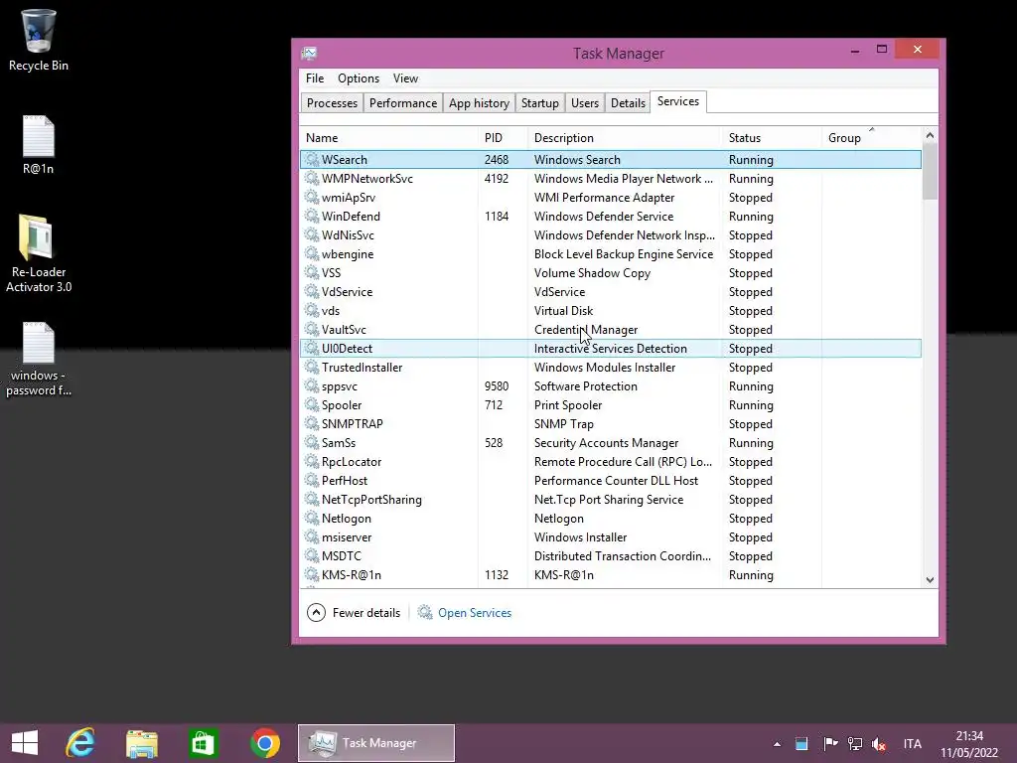Sort by the PID column header
This screenshot has width=1017, height=763.
point(504,138)
